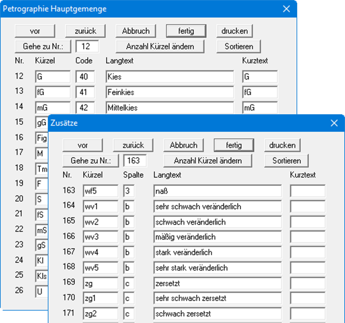Open 'Anzahl Kürzel ändern' in Zusätze dialog

[207, 160]
